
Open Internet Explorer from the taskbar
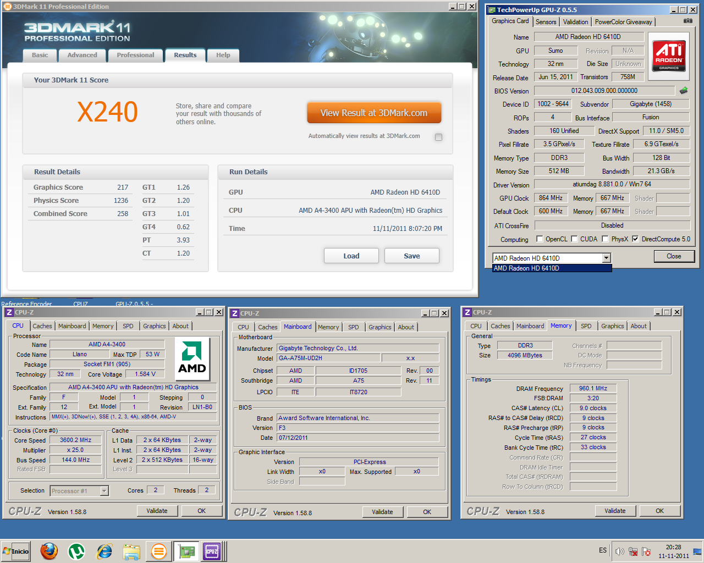pos(104,551)
